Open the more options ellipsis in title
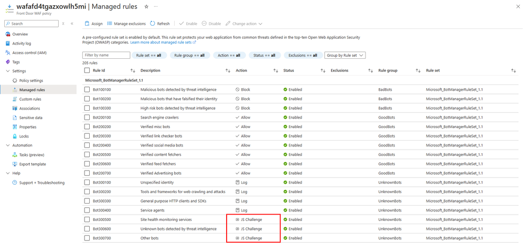Viewport: 524px width, 243px height. [x=156, y=6]
